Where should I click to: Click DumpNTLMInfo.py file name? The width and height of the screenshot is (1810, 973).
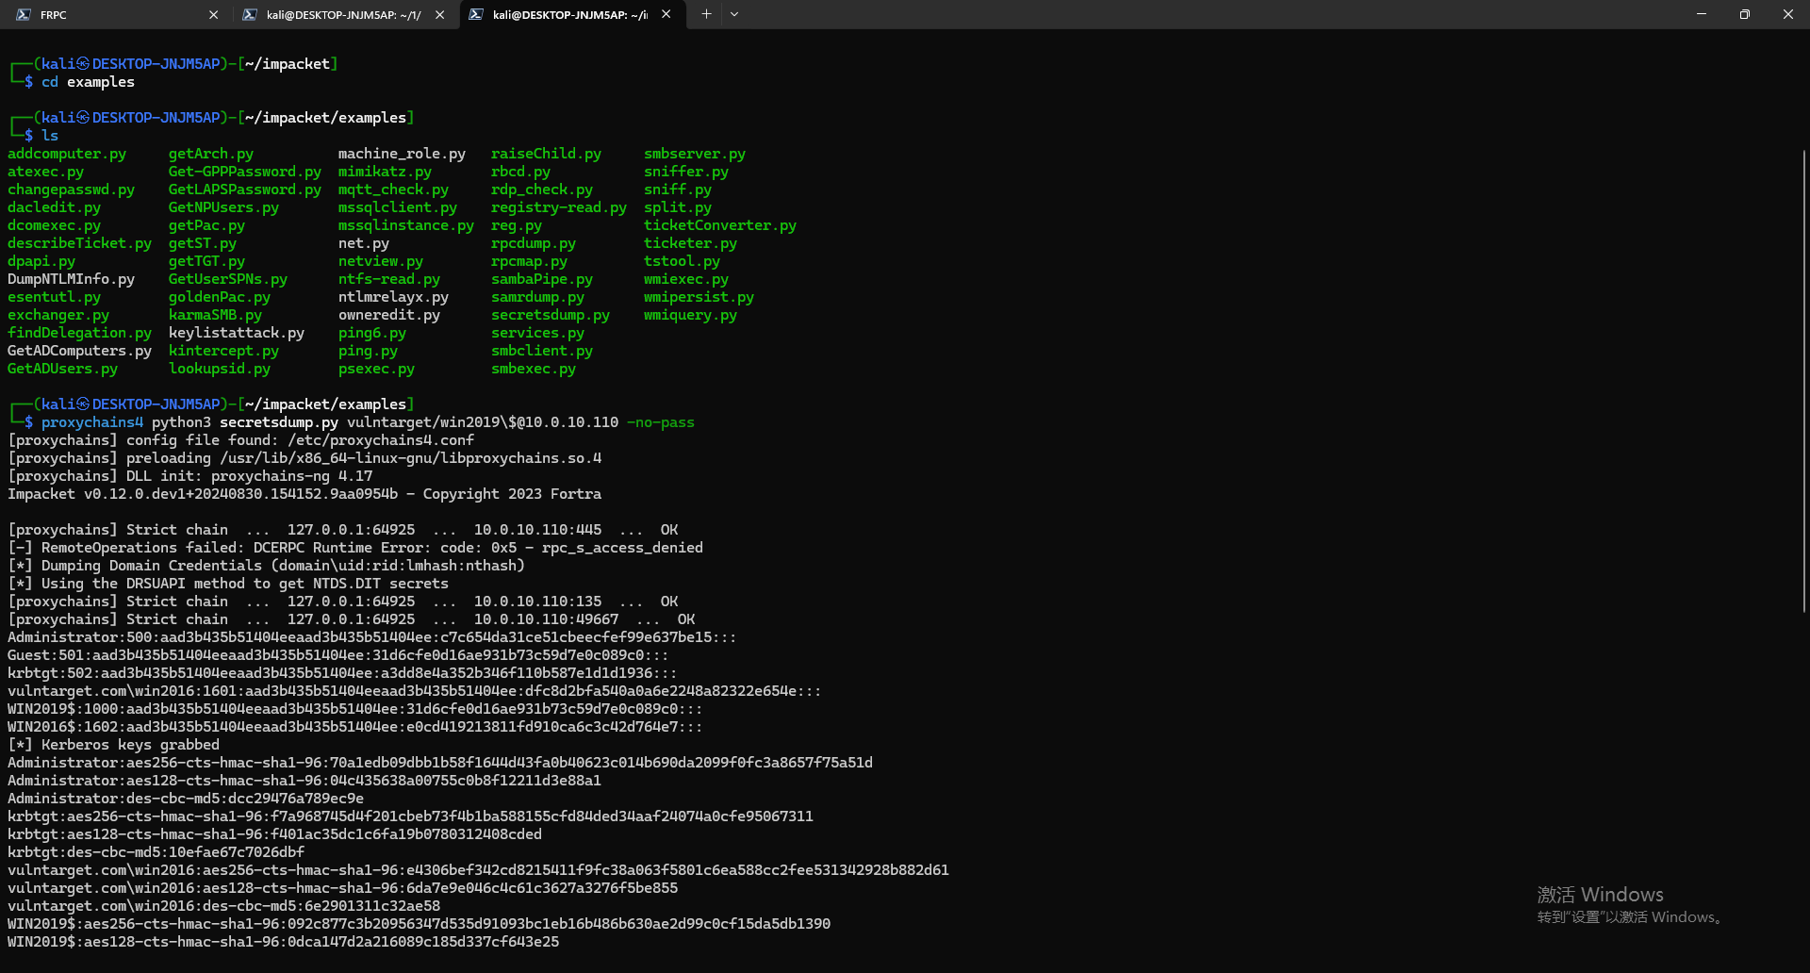pos(72,279)
